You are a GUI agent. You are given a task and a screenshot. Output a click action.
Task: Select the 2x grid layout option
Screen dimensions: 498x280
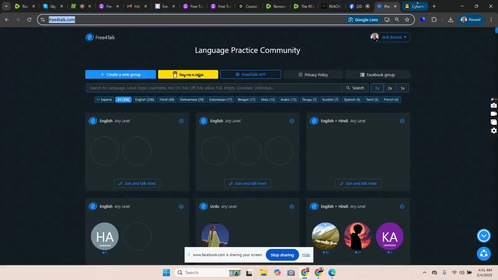coord(390,88)
